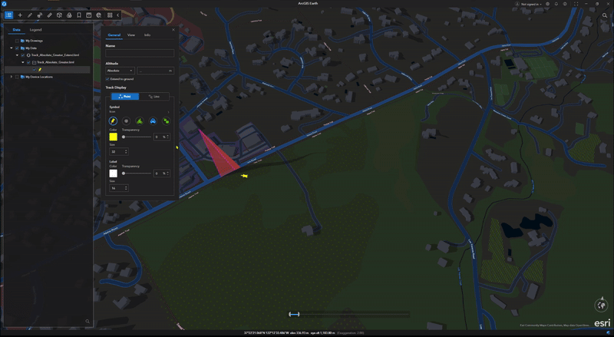Select the Info tab
614x337 pixels.
147,35
